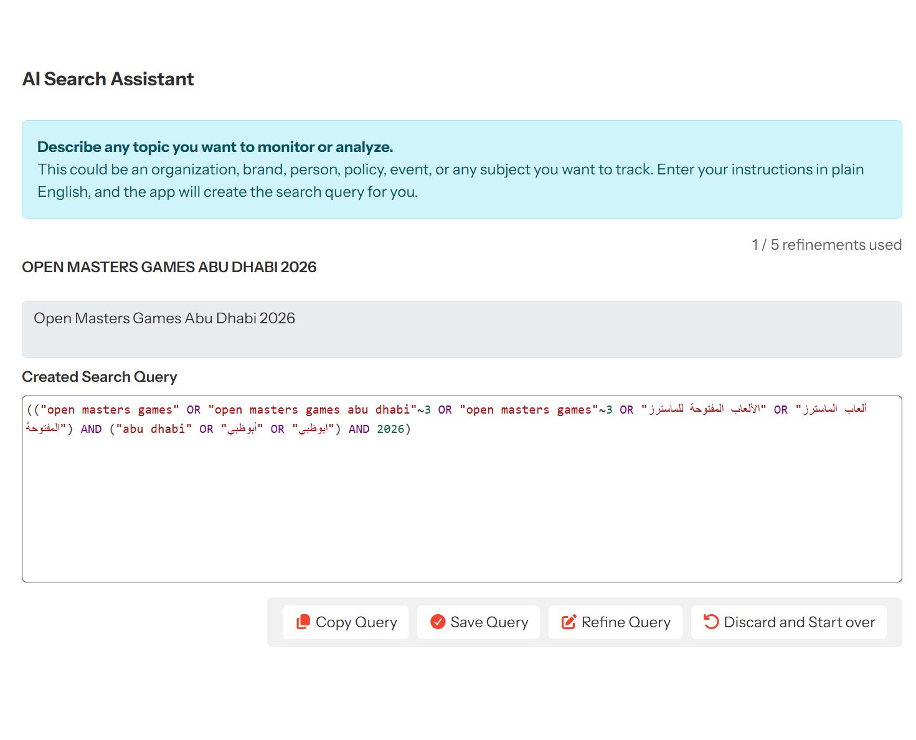
Task: Click 'Describe any topic you want to monitor' heading
Action: 215,147
